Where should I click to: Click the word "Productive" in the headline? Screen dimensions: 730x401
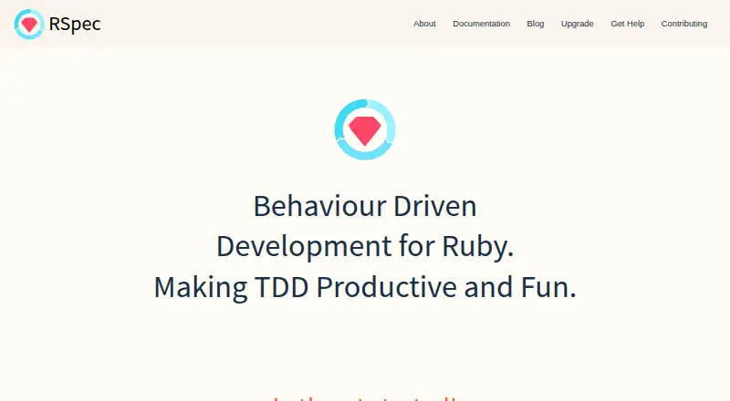[x=386, y=287]
